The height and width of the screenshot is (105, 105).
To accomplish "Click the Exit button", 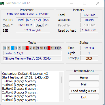I will tap(84, 97).
